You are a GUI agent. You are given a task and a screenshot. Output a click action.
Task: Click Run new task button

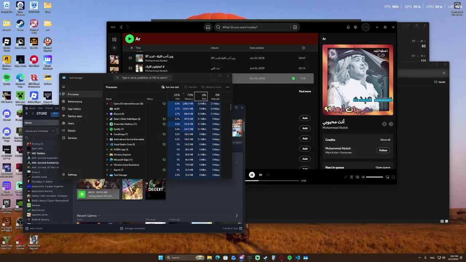coord(170,87)
